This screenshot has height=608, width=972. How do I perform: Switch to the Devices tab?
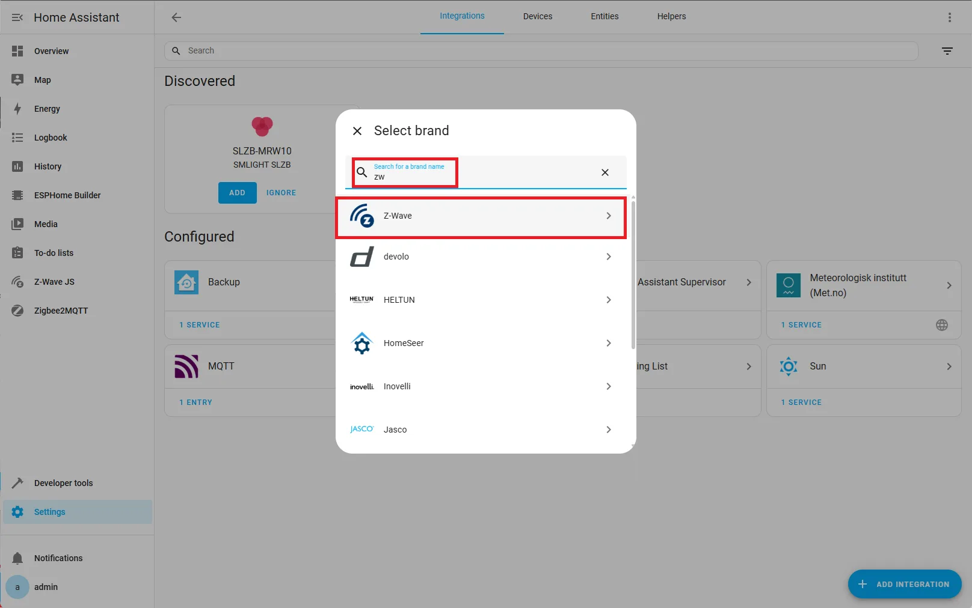[x=537, y=16]
